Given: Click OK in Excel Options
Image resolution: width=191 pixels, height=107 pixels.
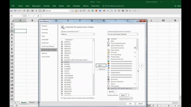Looking at the screenshot, I should pyautogui.click(x=130, y=104).
